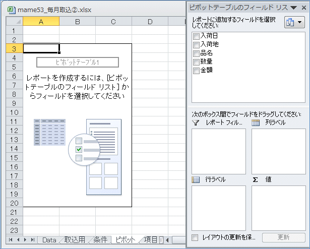Select row 10 header
This screenshot has height=249, width=310.
(x=15, y=112)
